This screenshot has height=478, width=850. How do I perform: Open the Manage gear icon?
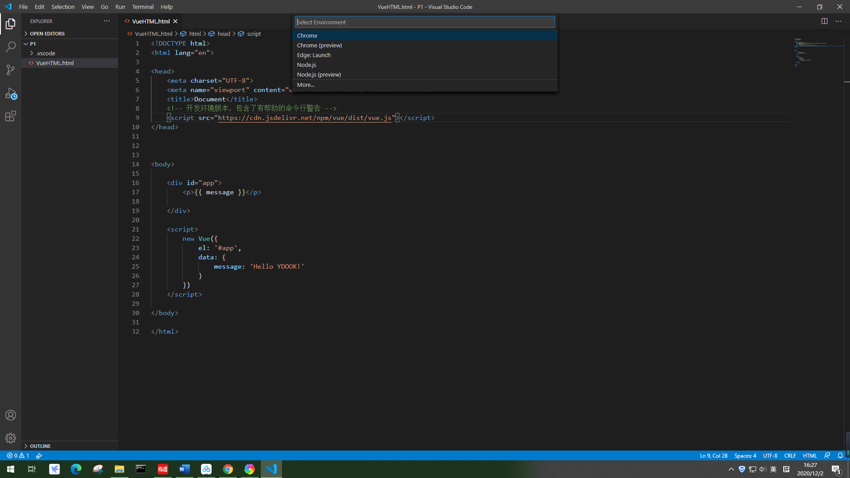coord(11,438)
